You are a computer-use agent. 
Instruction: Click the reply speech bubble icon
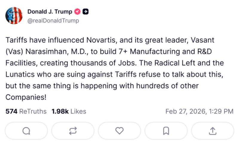(26, 131)
